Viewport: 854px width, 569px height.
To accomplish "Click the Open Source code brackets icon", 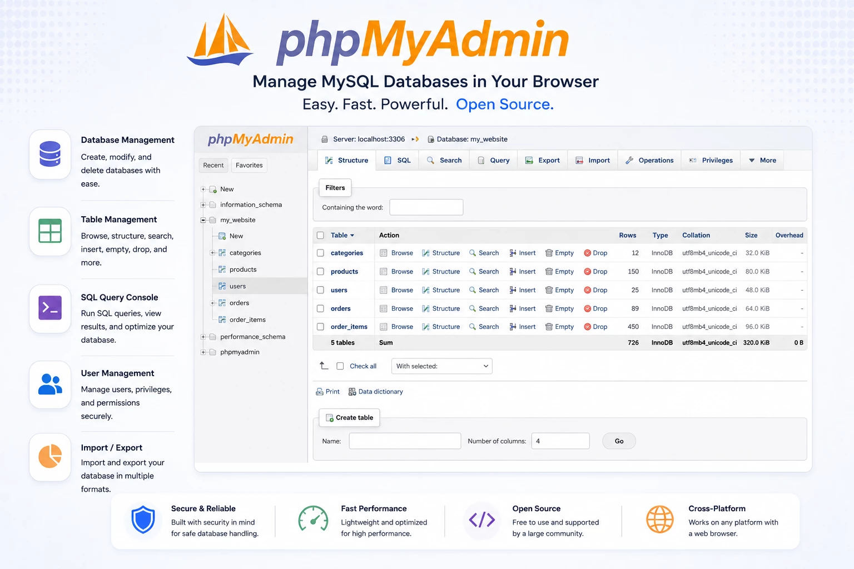I will [x=482, y=520].
